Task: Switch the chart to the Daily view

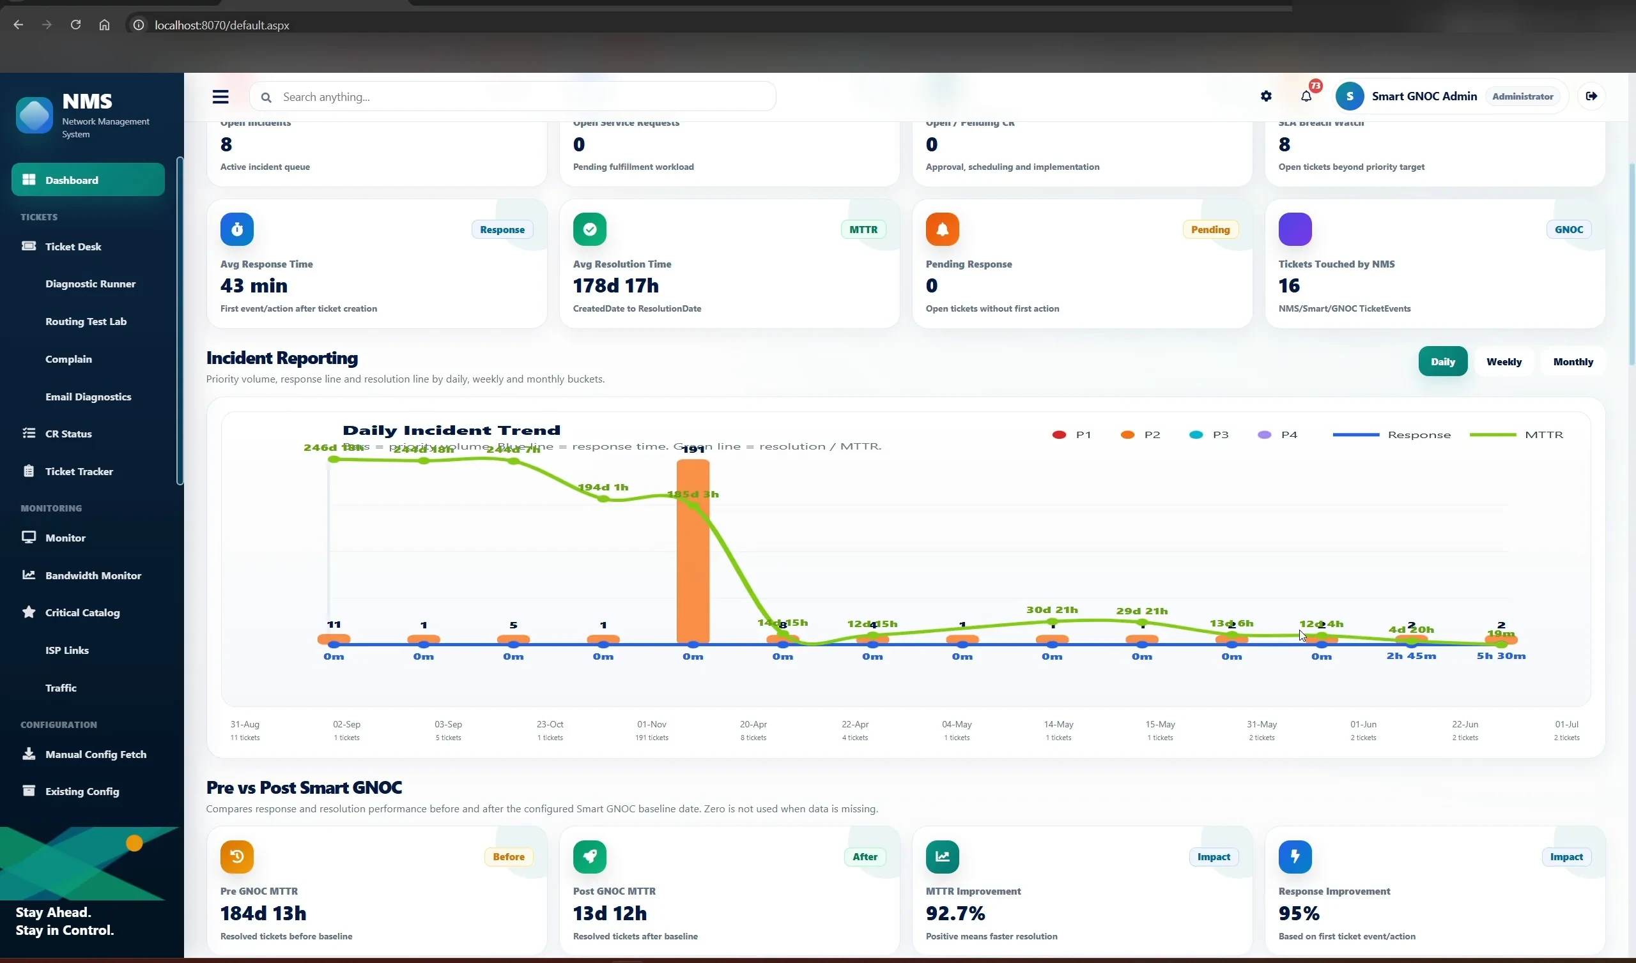Action: point(1442,361)
